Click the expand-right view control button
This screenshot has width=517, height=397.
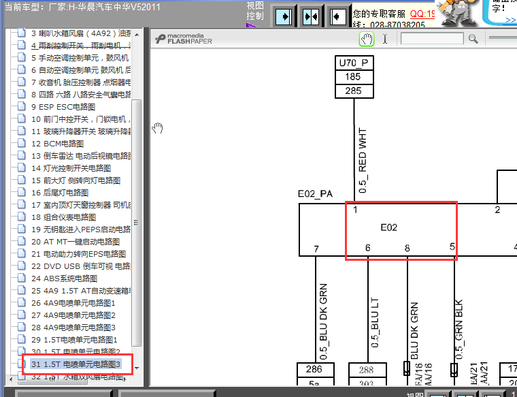coord(284,16)
